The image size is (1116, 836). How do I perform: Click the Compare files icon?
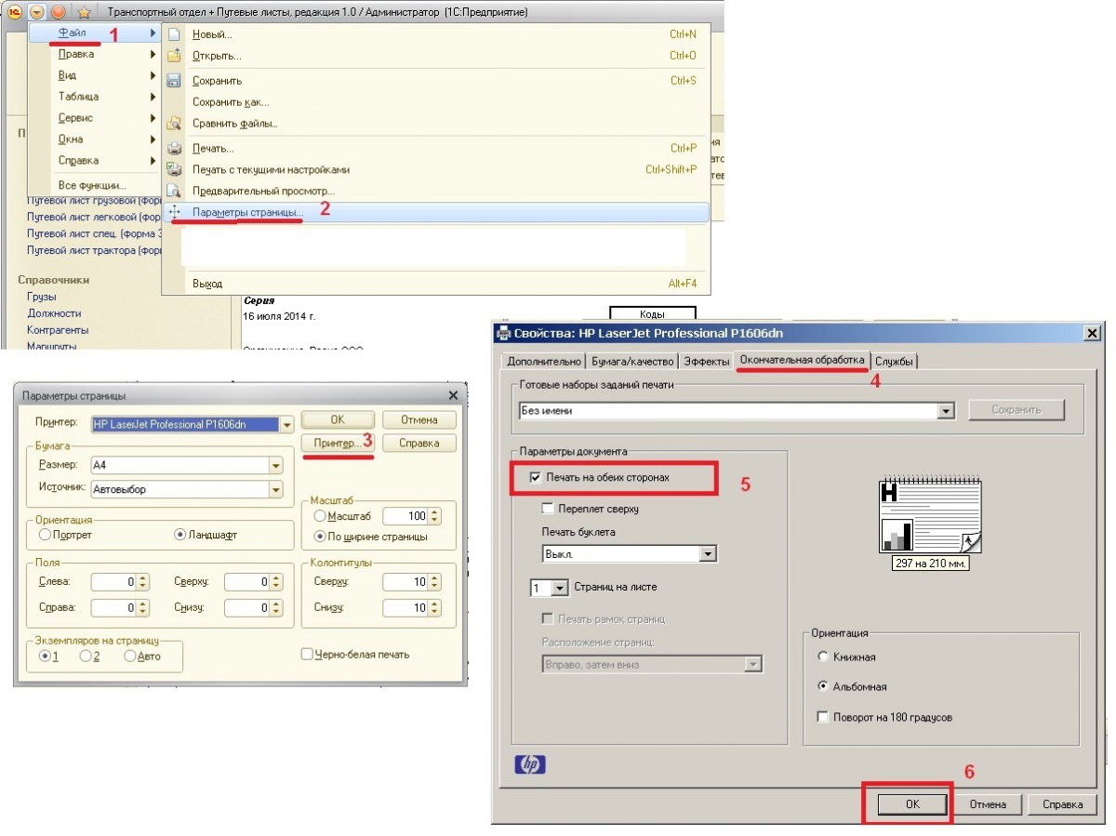[x=174, y=124]
